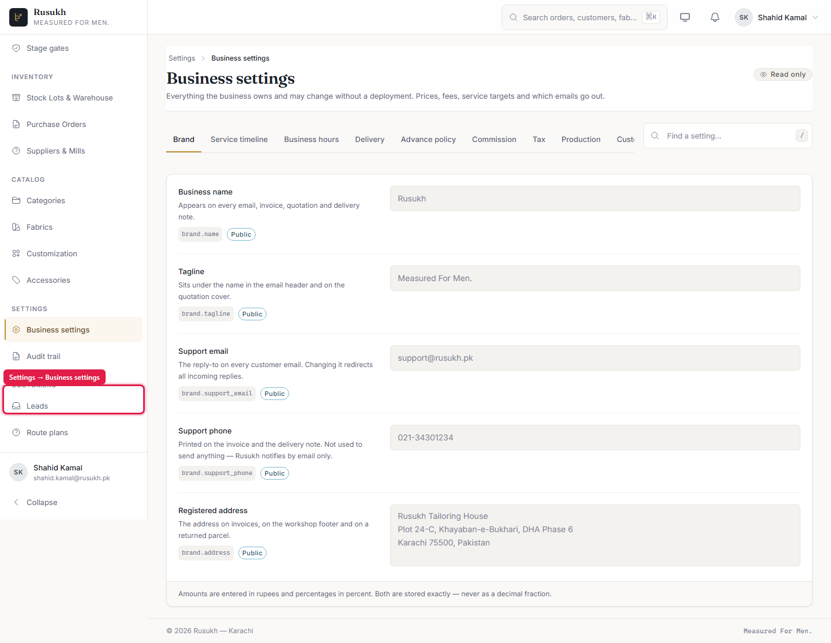Open the notifications bell
This screenshot has width=831, height=643.
(715, 17)
